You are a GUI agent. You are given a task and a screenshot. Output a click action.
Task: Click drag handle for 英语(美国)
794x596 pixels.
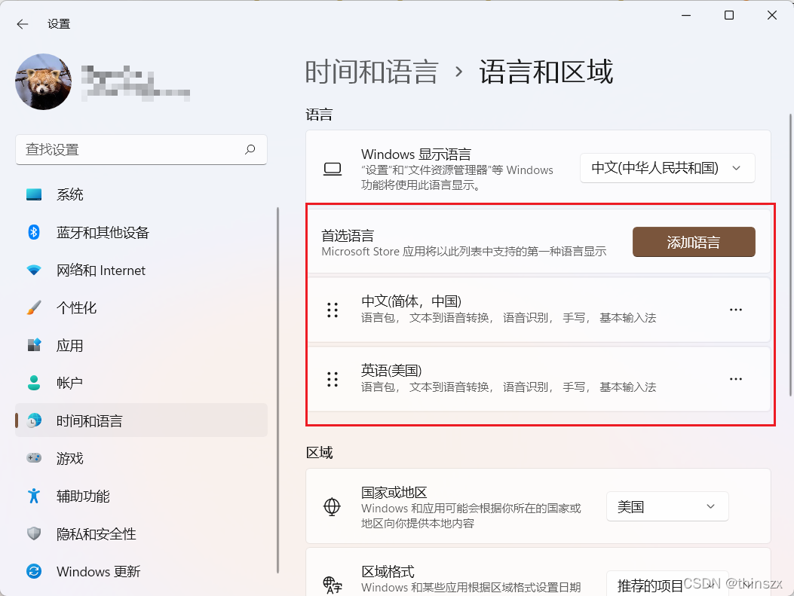pyautogui.click(x=333, y=379)
